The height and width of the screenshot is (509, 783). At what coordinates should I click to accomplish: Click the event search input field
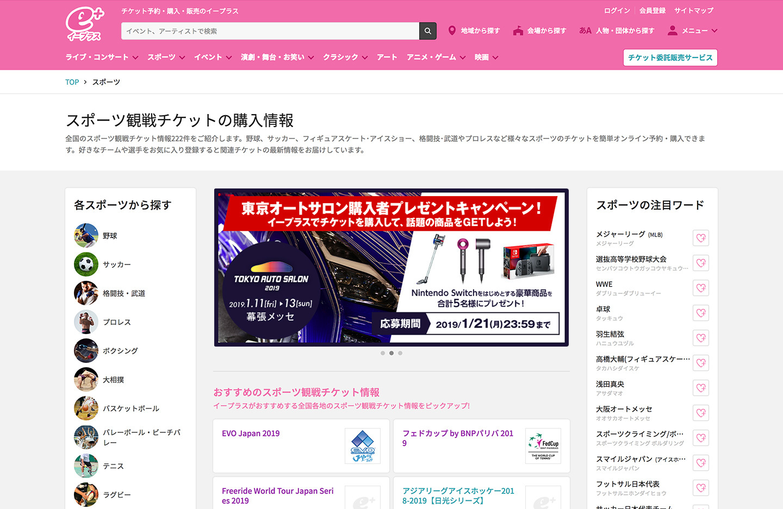(x=270, y=31)
